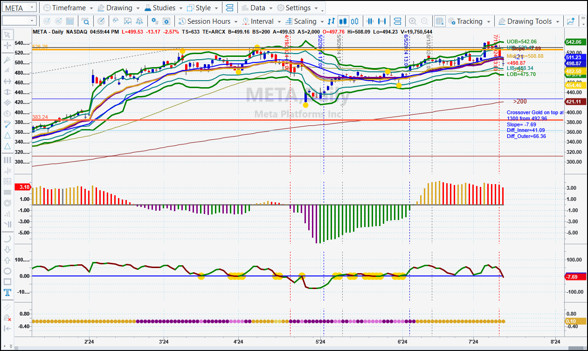The image size is (588, 351).
Task: Open the Drawing menu
Action: (x=118, y=8)
